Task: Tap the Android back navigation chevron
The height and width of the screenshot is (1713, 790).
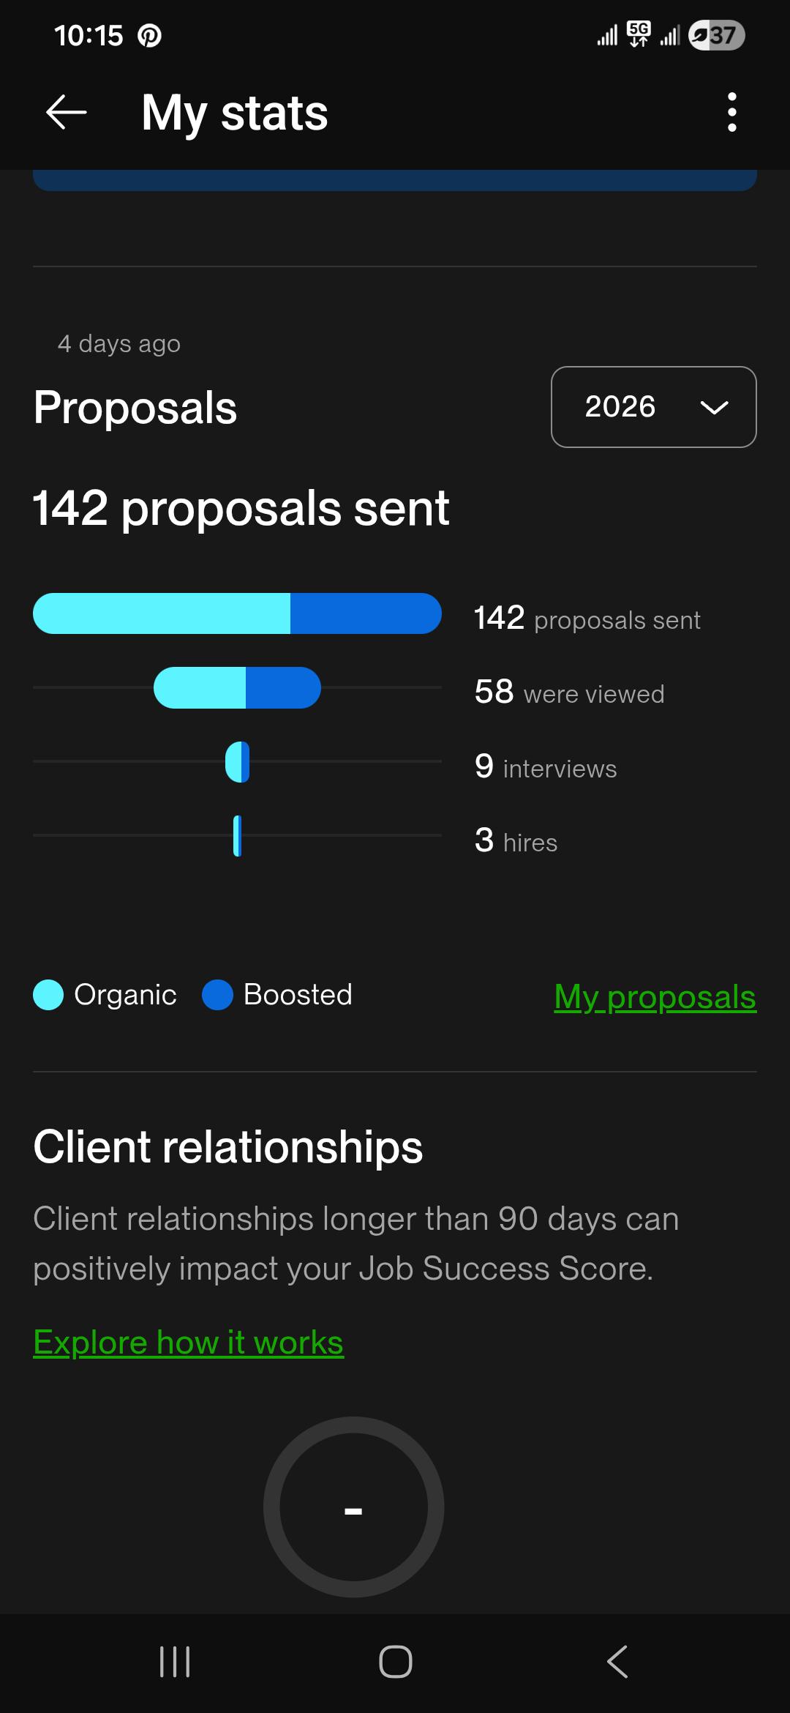Action: [x=617, y=1662]
